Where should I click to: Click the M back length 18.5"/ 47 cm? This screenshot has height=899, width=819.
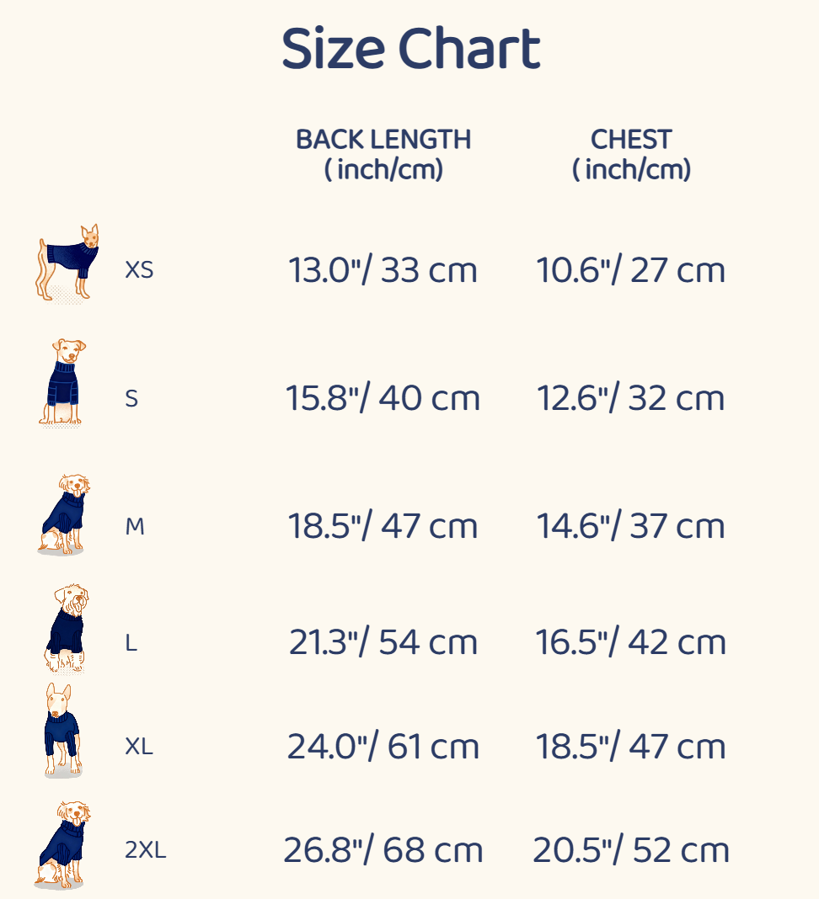383,526
